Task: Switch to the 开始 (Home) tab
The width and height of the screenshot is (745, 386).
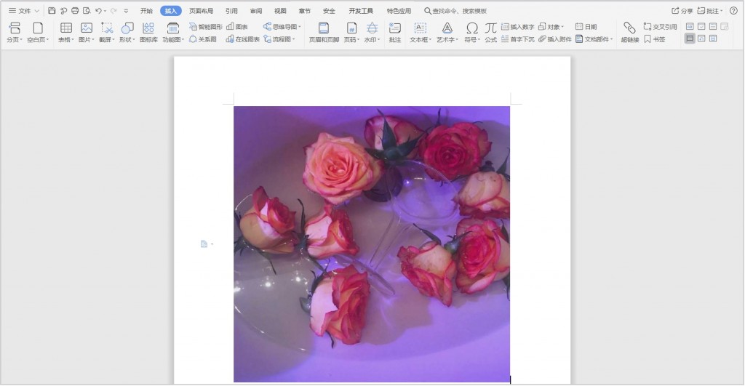Action: 146,10
